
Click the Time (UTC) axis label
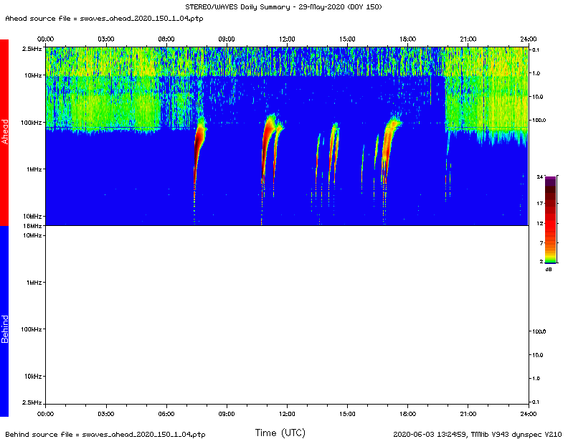[280, 433]
